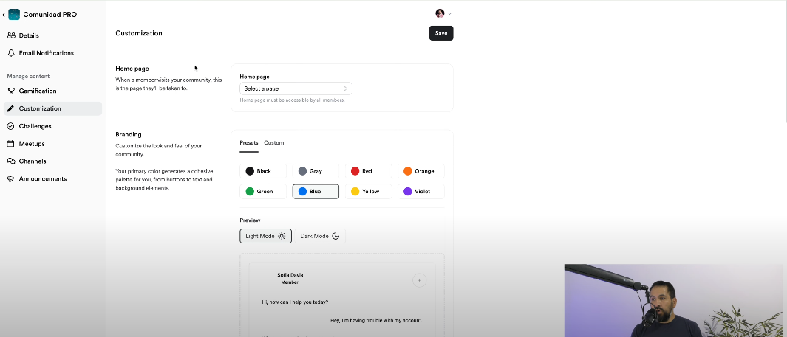Viewport: 787px width, 337px height.
Task: Click the Meetups calendar icon
Action: coord(11,144)
